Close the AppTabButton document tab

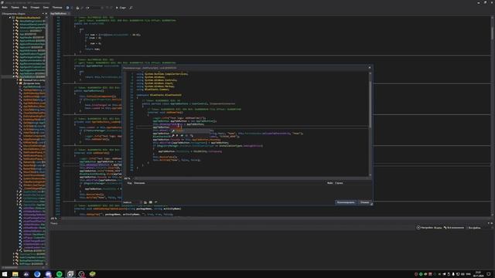coord(69,14)
